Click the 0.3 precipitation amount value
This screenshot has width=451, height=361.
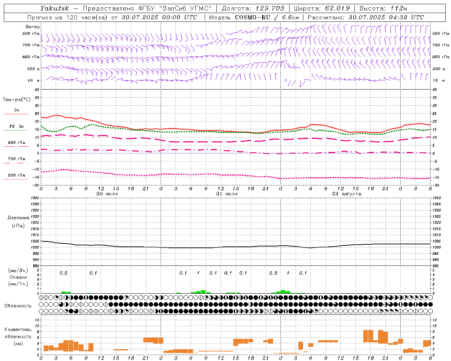[273, 273]
